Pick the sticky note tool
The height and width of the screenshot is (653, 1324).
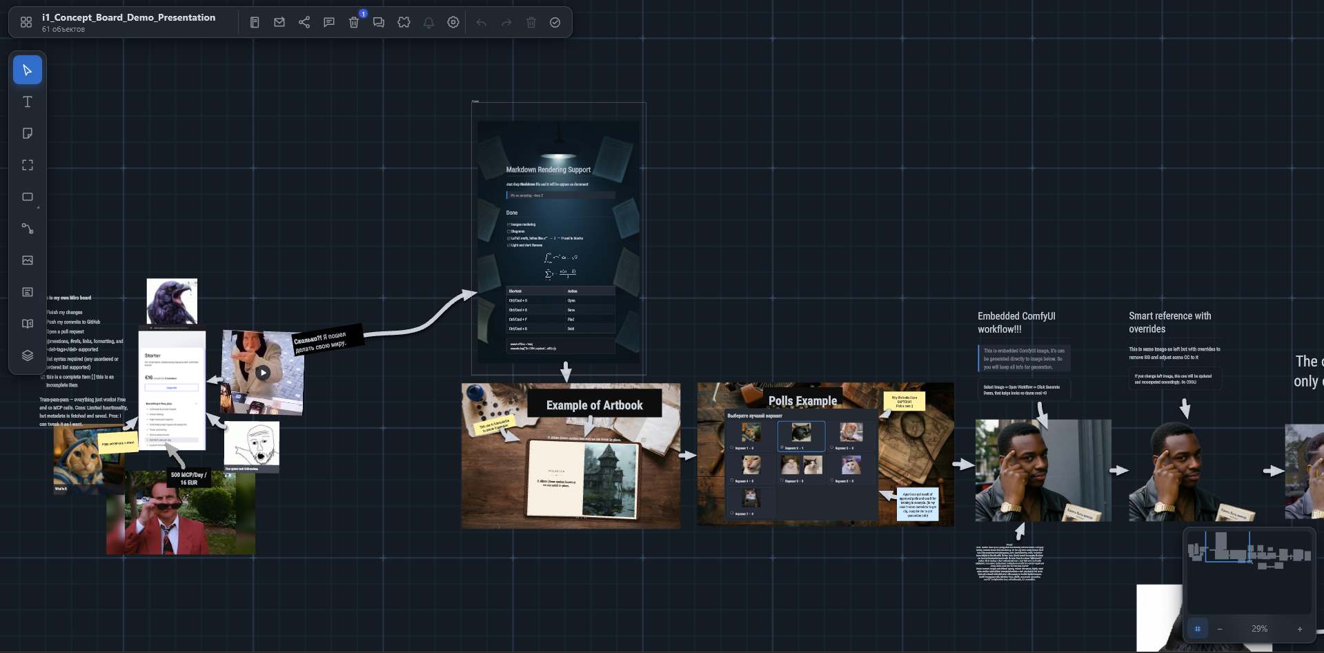(28, 133)
